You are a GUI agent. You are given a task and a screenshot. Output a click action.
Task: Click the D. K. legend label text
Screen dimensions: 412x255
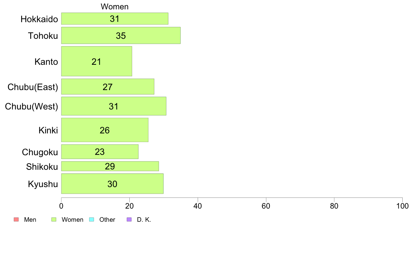click(144, 220)
